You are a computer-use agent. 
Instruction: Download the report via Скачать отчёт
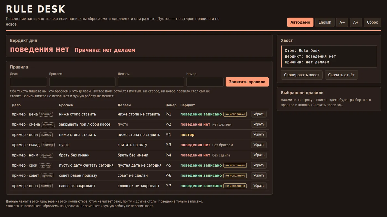[341, 75]
